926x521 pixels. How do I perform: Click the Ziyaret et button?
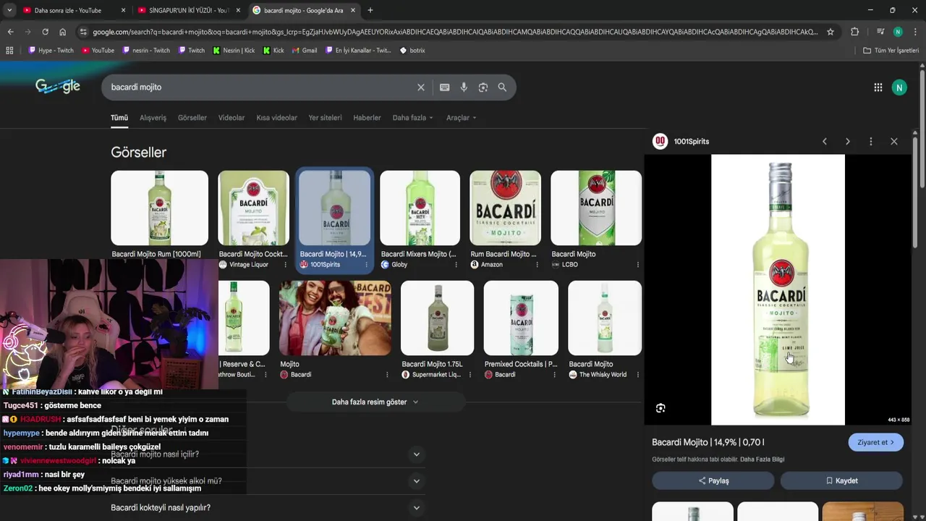[875, 442]
